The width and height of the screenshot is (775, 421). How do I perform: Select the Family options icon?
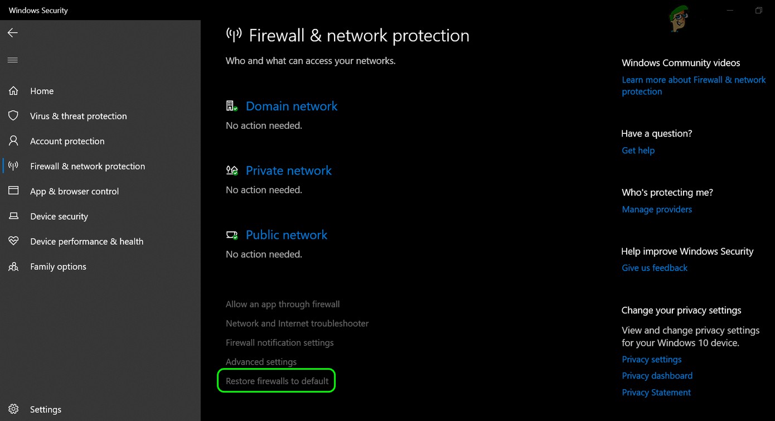(x=13, y=266)
